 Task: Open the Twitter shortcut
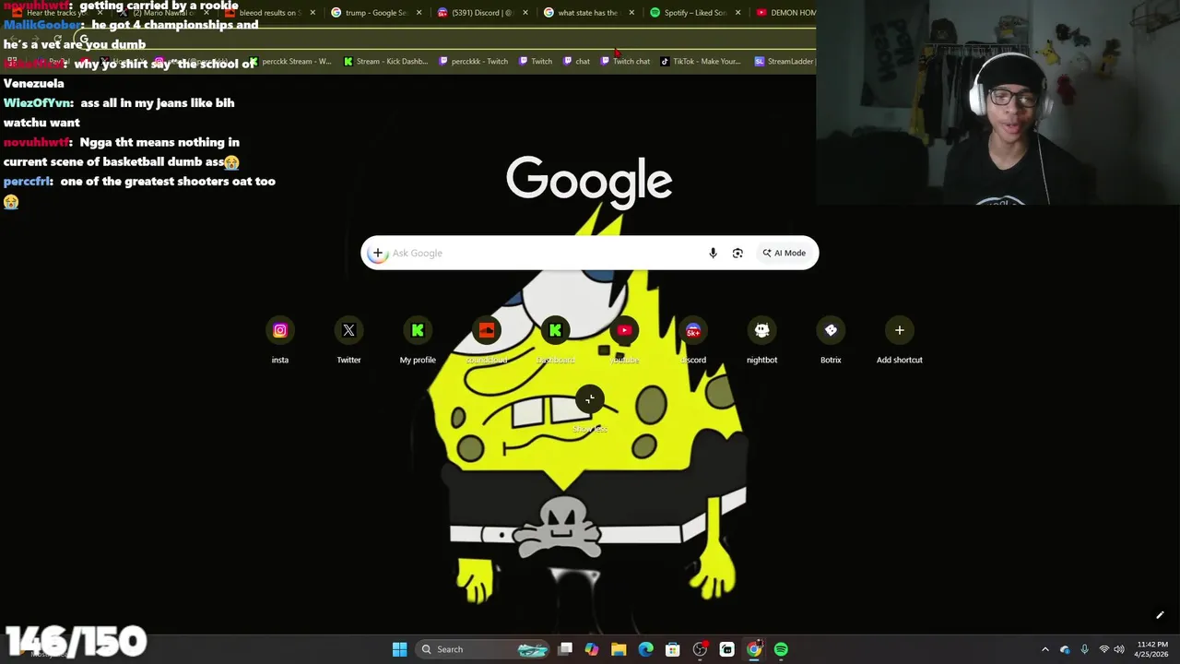pos(348,340)
